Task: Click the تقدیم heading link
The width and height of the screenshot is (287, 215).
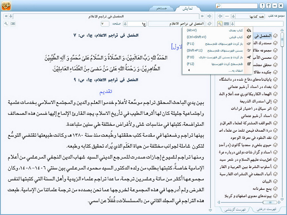Action: pyautogui.click(x=106, y=92)
